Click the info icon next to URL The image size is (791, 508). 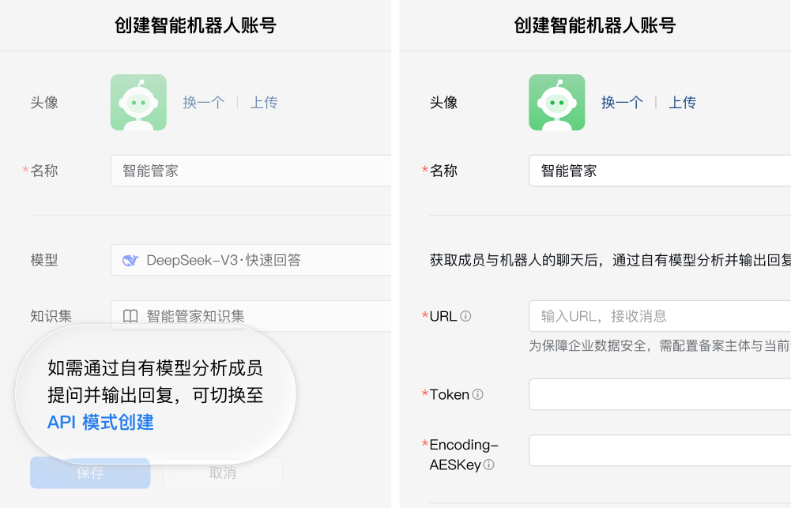465,316
